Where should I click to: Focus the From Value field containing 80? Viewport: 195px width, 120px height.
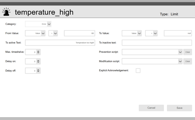click(80, 33)
